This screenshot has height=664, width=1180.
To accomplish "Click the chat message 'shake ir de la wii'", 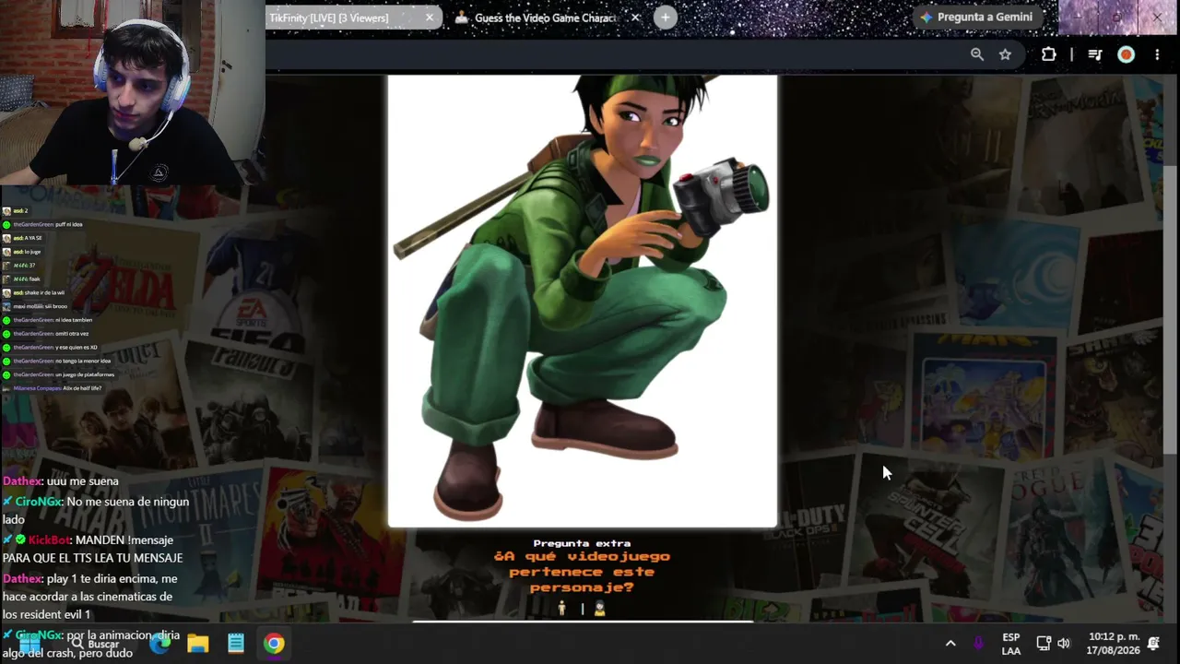I will tap(33, 292).
